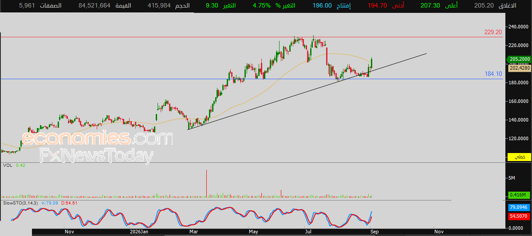Click the green 0.416M volume tag
532x236 pixels.
[x=520, y=195]
